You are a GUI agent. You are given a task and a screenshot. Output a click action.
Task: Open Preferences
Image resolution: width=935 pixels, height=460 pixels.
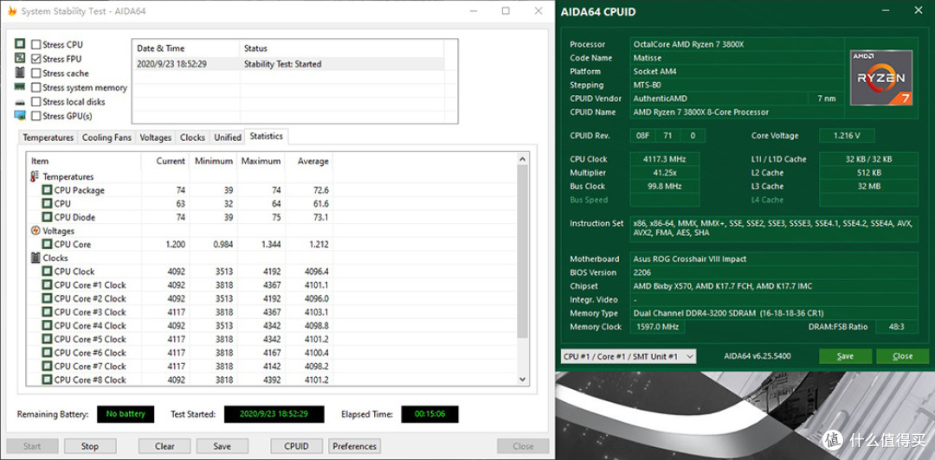click(x=354, y=446)
